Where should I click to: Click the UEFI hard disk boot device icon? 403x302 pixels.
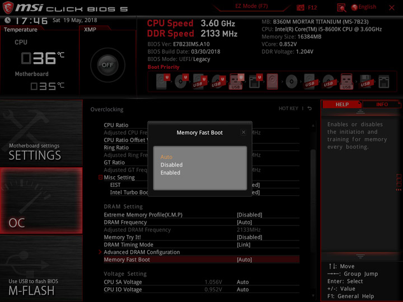pyautogui.click(x=163, y=82)
